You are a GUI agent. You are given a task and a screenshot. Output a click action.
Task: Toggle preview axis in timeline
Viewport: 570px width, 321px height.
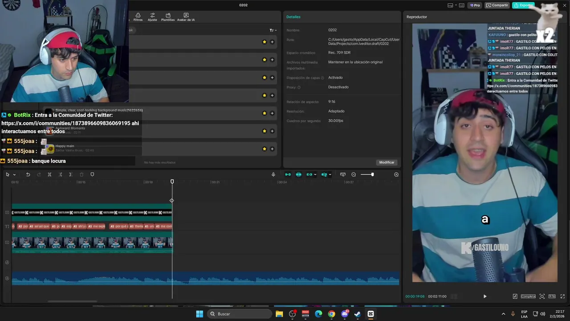[x=324, y=174]
